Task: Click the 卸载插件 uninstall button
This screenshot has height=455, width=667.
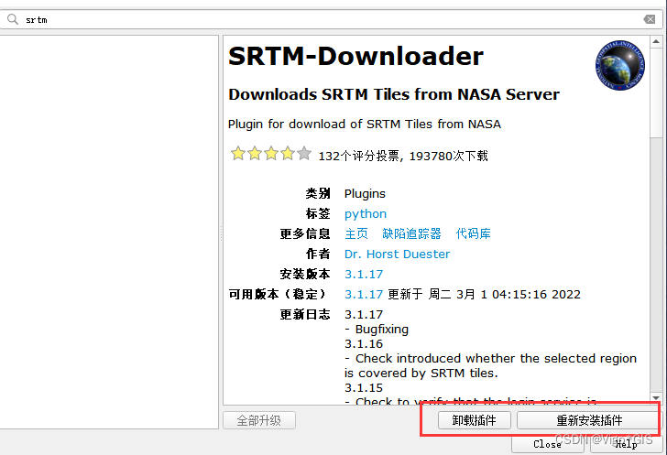Action: (475, 420)
